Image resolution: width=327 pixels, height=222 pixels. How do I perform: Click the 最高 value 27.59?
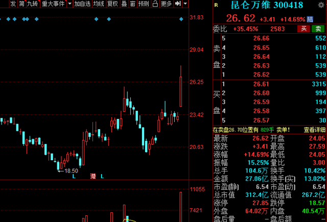click(x=317, y=146)
